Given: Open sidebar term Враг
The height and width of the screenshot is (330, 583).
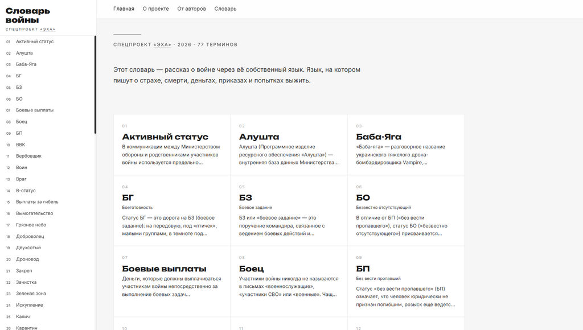Looking at the screenshot, I should click(21, 179).
